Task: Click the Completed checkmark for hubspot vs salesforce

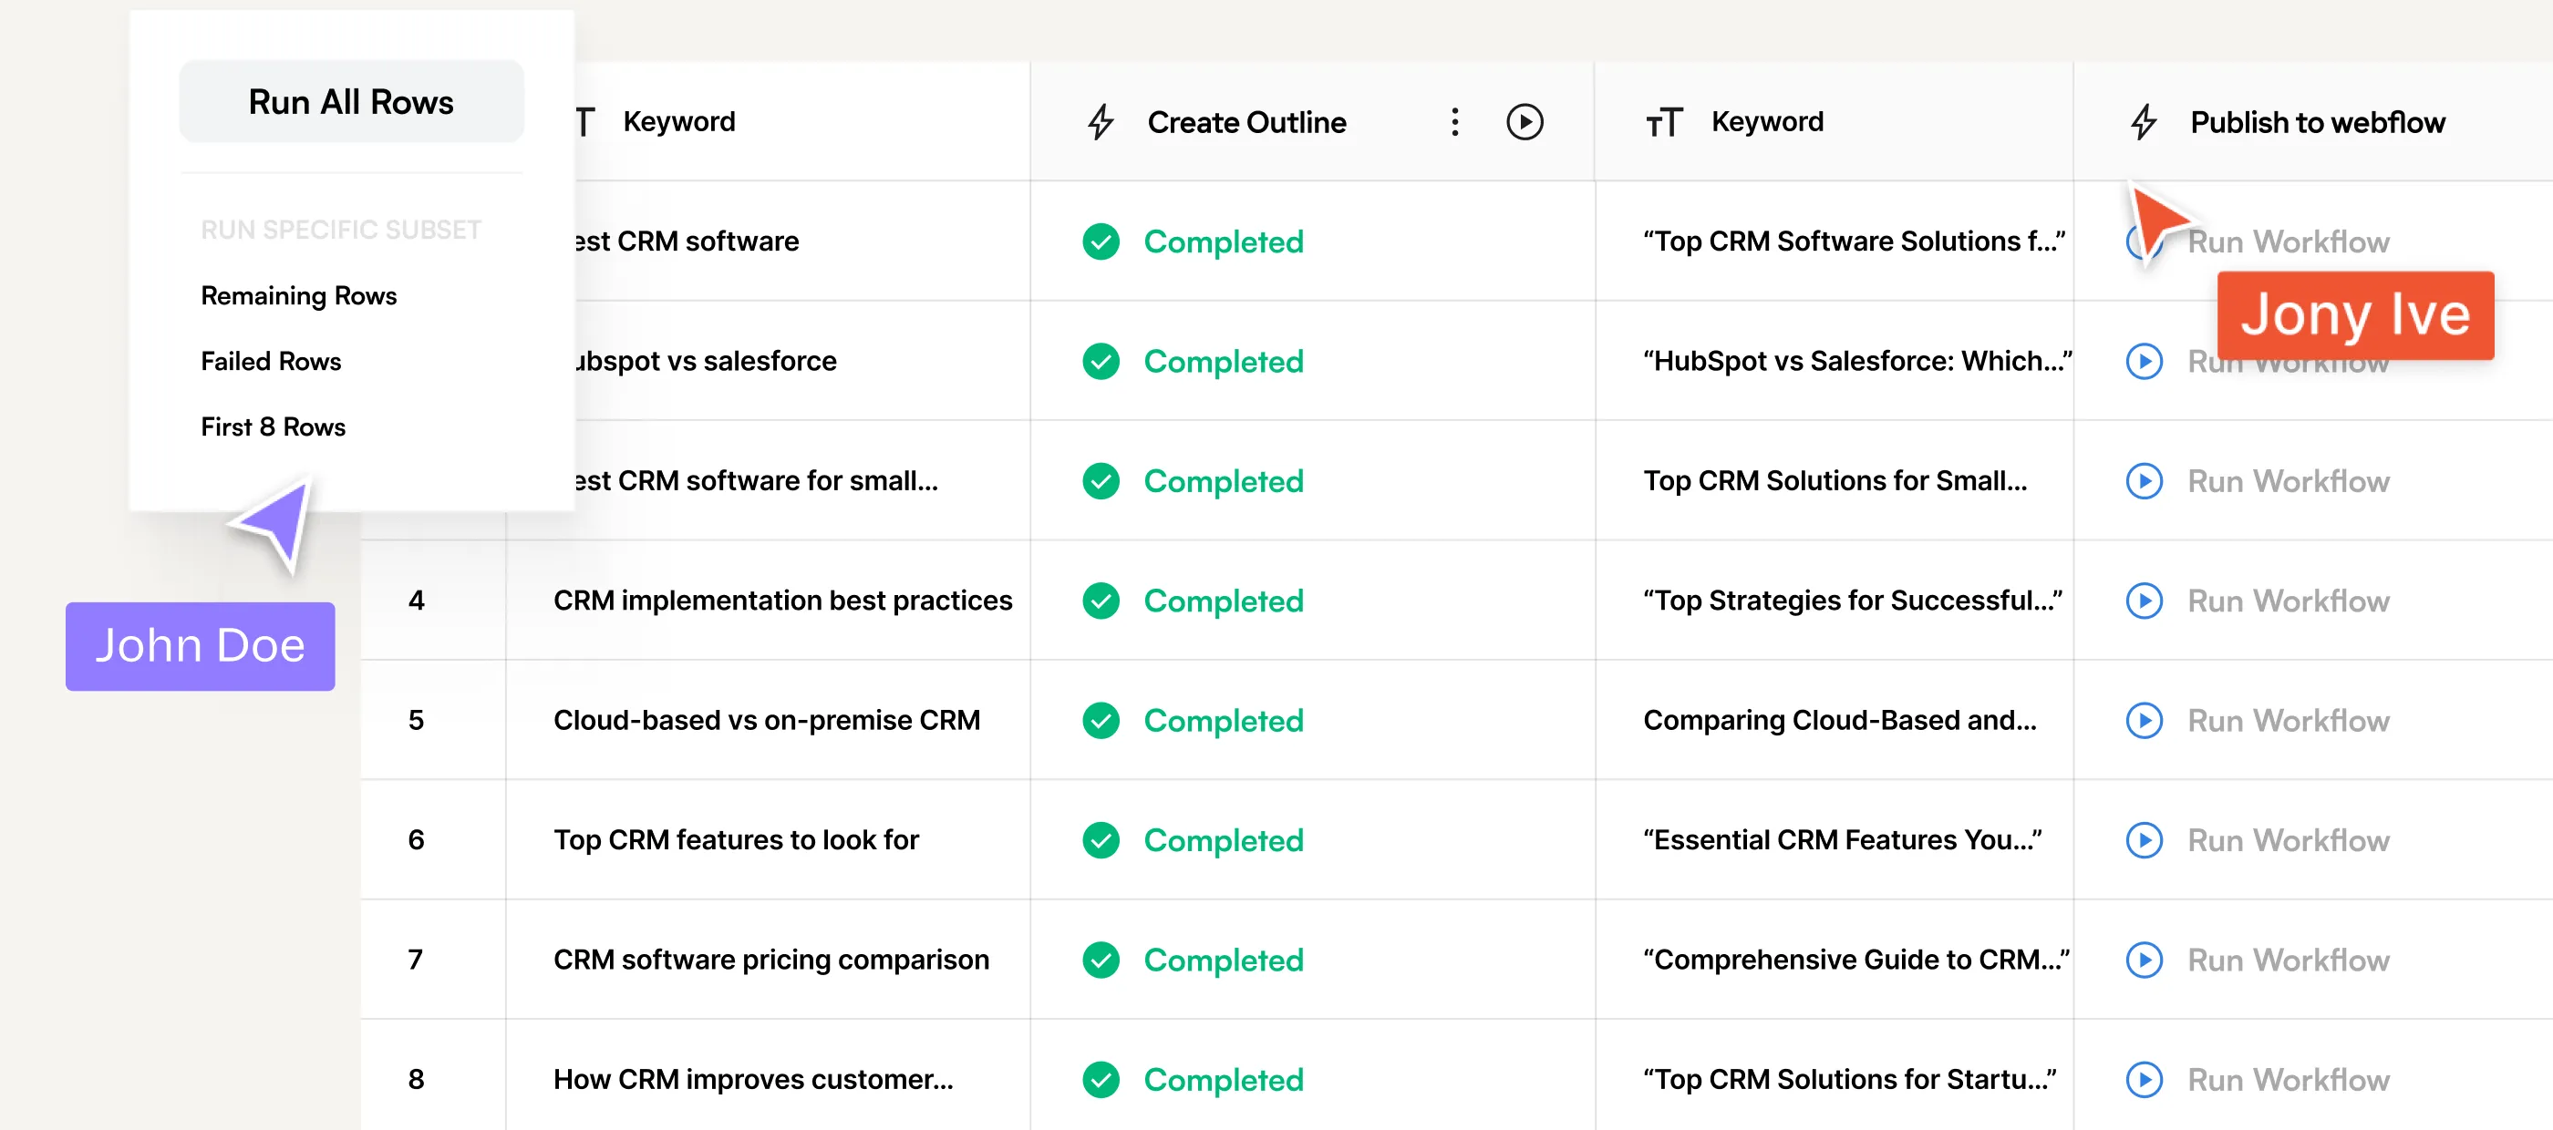Action: pos(1101,362)
